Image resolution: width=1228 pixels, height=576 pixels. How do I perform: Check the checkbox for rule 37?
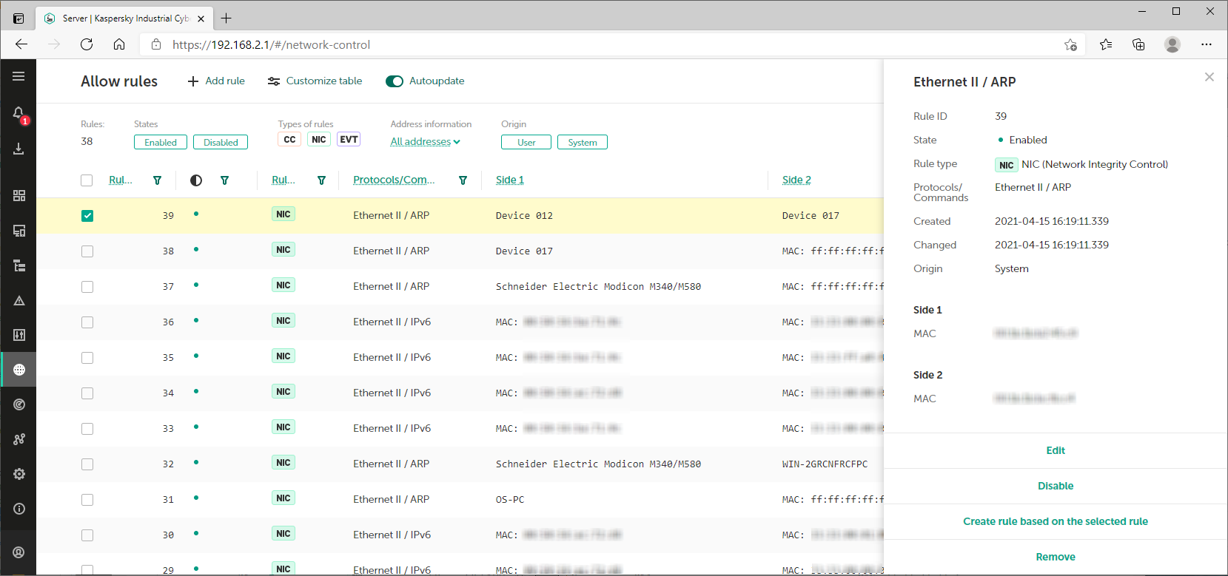(87, 287)
